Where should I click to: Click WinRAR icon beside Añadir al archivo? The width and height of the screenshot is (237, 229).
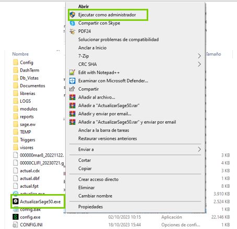point(73,97)
